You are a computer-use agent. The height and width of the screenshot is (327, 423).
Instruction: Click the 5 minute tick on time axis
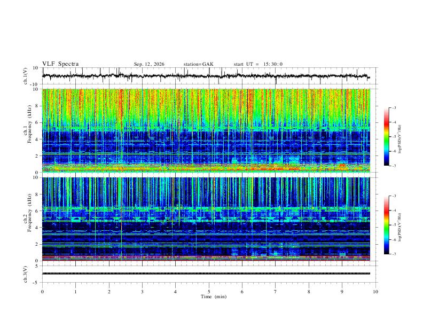pos(209,292)
